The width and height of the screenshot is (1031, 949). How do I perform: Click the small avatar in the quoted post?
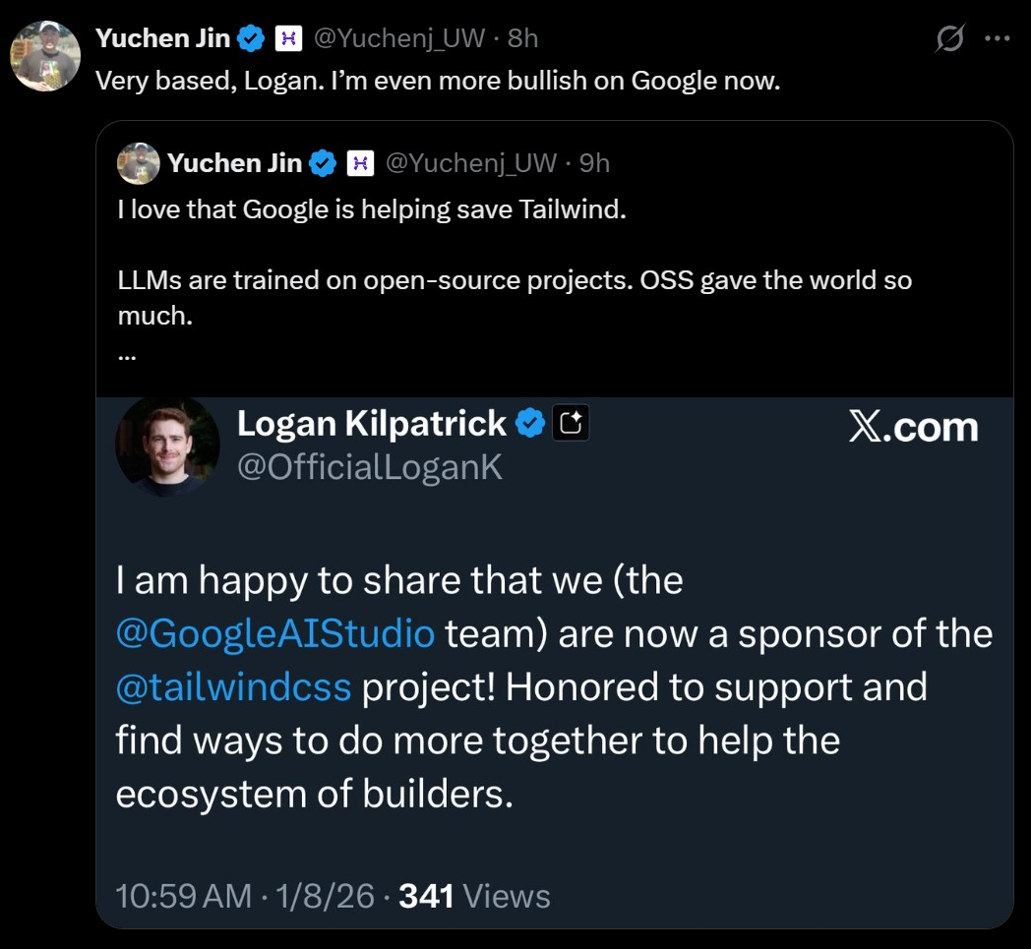click(x=138, y=163)
